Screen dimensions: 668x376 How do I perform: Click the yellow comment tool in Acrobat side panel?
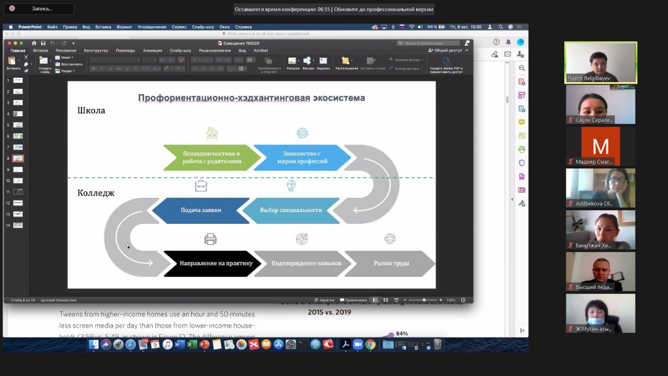click(x=522, y=122)
